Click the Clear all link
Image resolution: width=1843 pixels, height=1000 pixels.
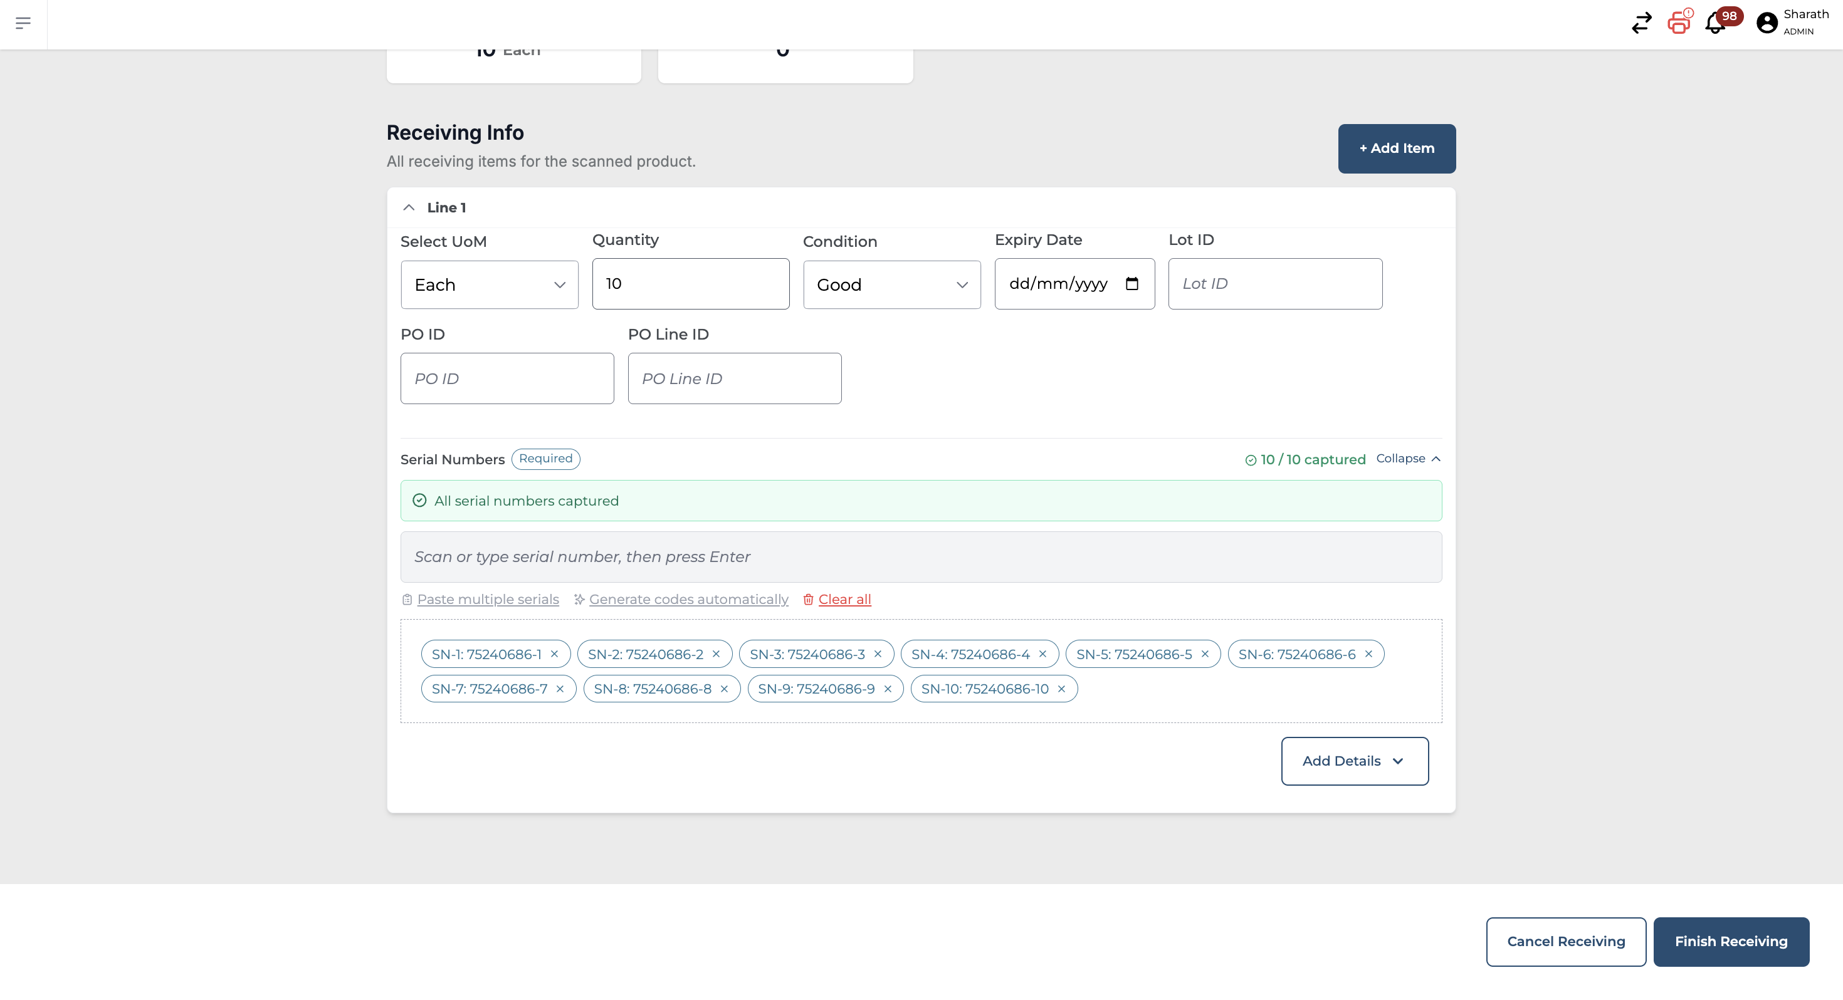click(x=844, y=600)
